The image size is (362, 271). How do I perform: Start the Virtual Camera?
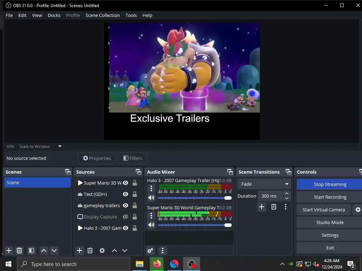[324, 210]
